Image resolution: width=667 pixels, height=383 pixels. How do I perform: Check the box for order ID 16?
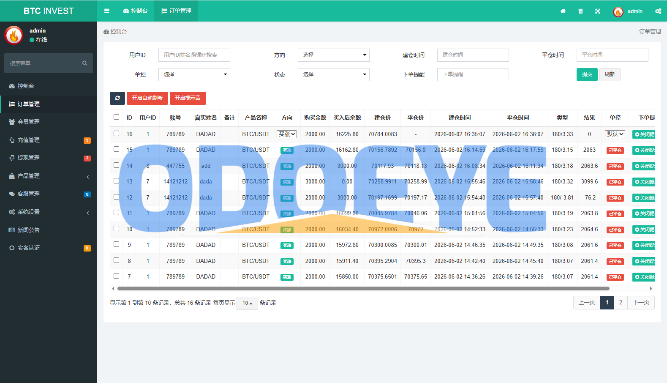pos(116,133)
